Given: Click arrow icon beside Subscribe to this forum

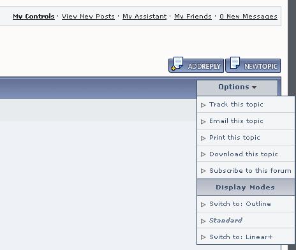Looking at the screenshot, I should [x=203, y=171].
